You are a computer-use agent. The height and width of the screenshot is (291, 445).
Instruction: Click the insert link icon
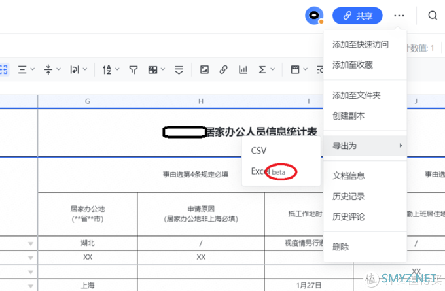coord(223,69)
